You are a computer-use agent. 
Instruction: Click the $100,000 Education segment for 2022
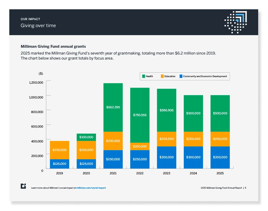click(x=140, y=146)
